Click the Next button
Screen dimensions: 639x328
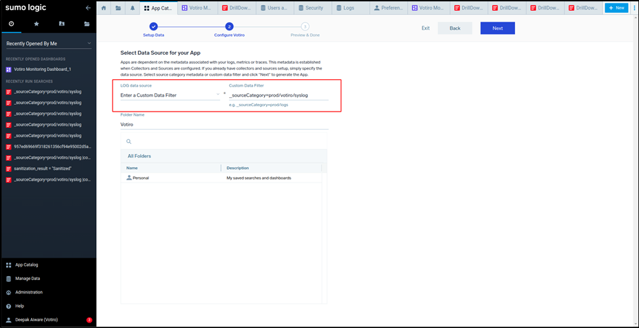tap(497, 28)
